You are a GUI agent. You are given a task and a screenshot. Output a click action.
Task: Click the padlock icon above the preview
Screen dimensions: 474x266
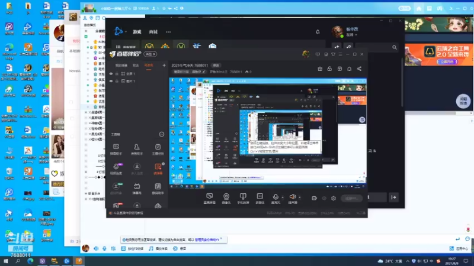[x=329, y=69]
